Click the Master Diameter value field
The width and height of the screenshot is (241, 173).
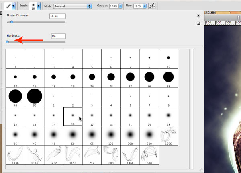pos(57,16)
